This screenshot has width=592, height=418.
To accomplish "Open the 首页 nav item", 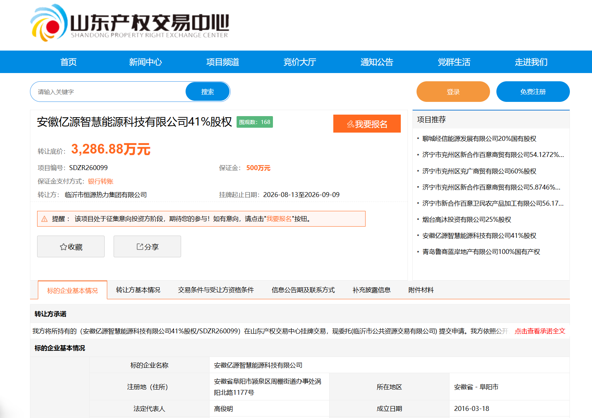I will pyautogui.click(x=69, y=62).
